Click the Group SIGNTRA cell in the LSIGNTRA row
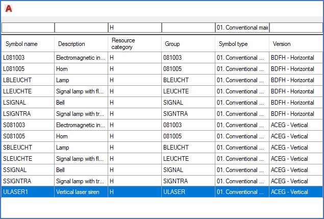 pos(188,114)
